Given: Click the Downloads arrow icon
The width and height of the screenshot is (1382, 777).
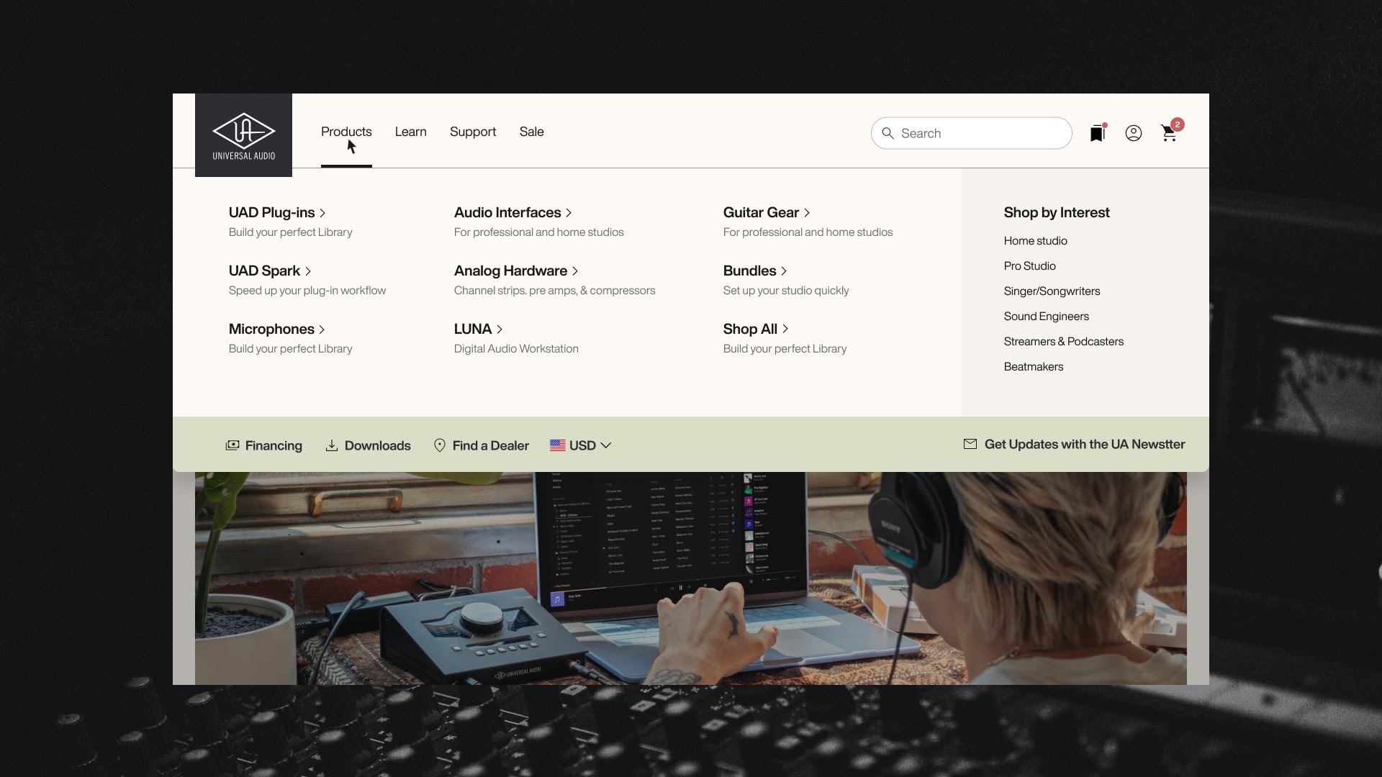Looking at the screenshot, I should [331, 445].
